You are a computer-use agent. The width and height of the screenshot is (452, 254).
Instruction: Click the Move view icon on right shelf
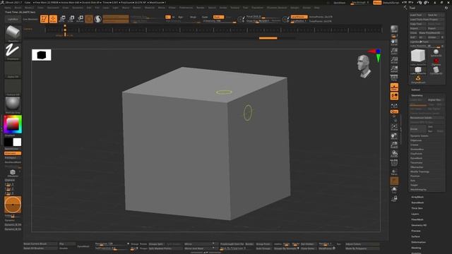click(x=394, y=136)
